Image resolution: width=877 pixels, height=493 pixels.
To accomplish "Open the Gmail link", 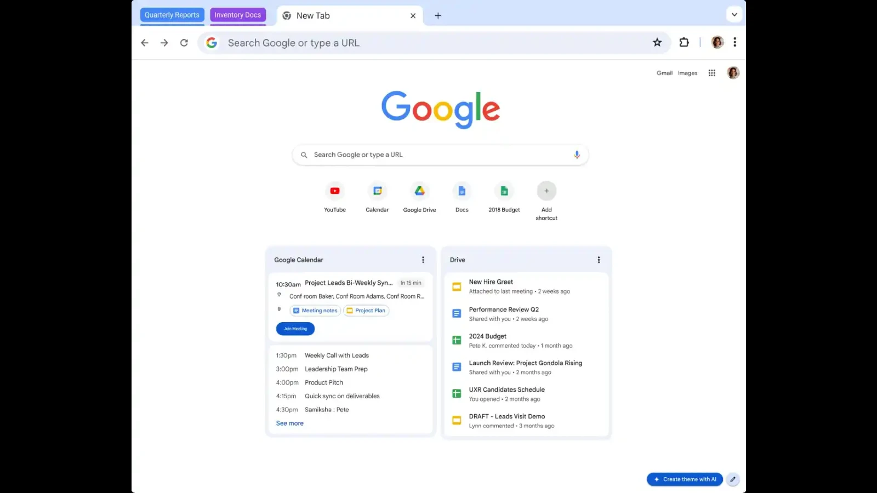I will click(x=664, y=73).
